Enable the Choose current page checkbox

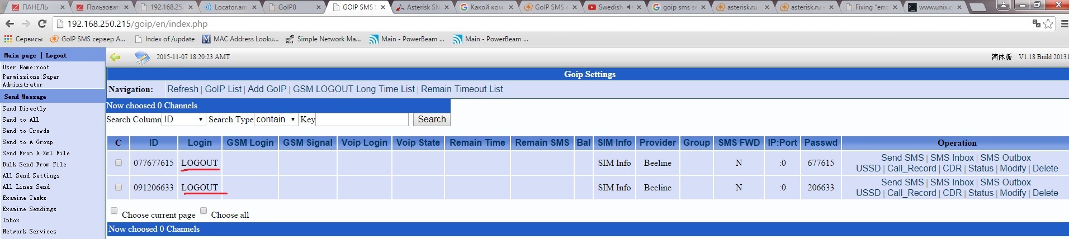114,211
